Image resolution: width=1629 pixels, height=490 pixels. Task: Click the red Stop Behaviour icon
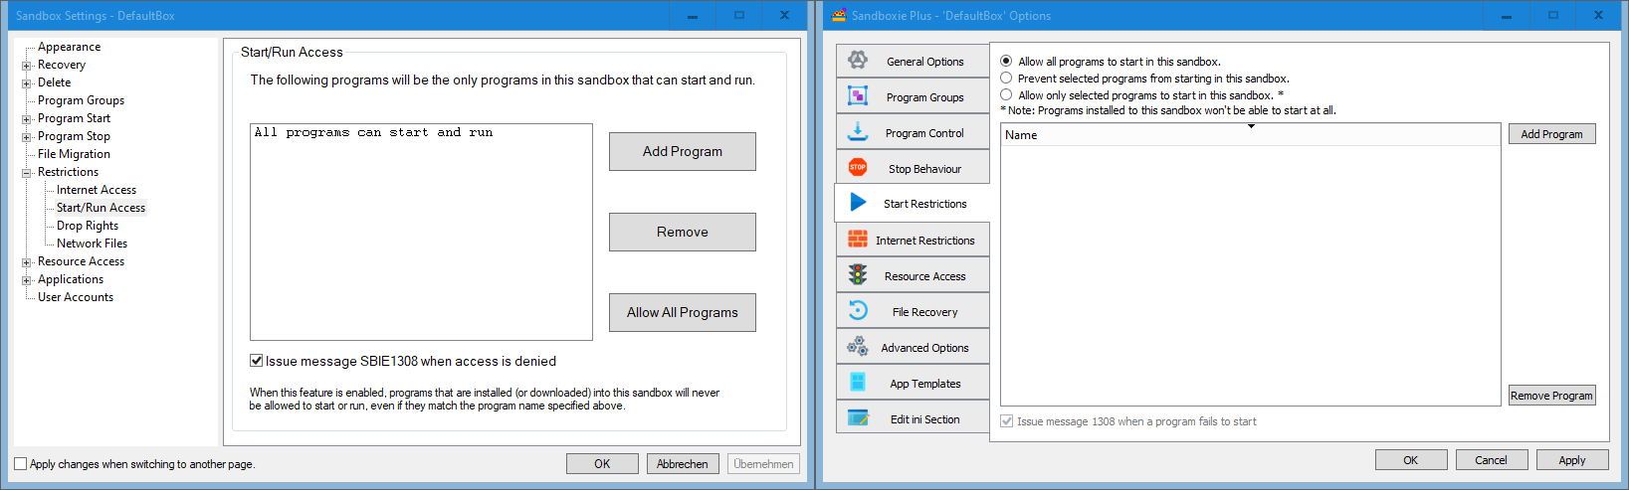tap(858, 168)
